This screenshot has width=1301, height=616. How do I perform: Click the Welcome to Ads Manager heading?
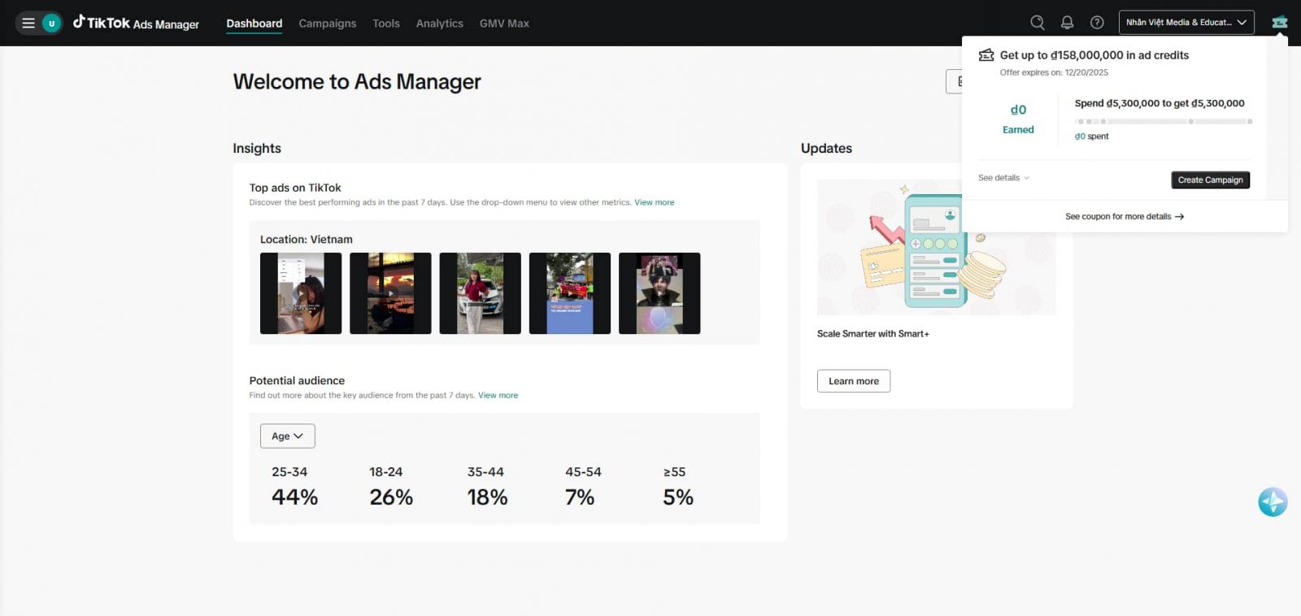(357, 82)
